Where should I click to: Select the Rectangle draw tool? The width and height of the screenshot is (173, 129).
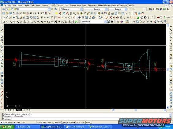pyautogui.click(x=2, y=40)
